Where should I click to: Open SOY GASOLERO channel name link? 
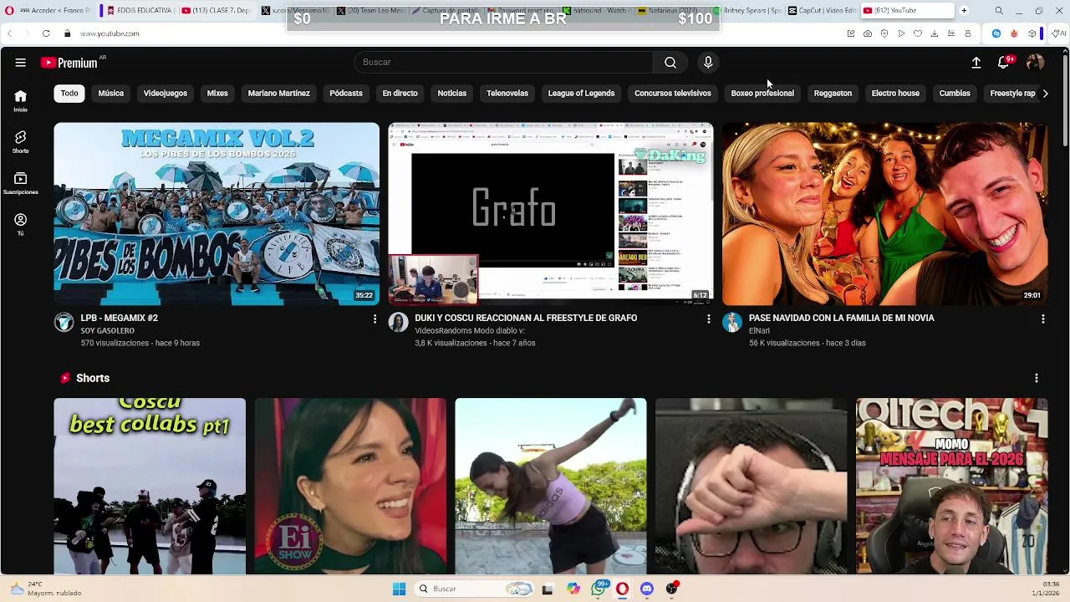pos(107,331)
